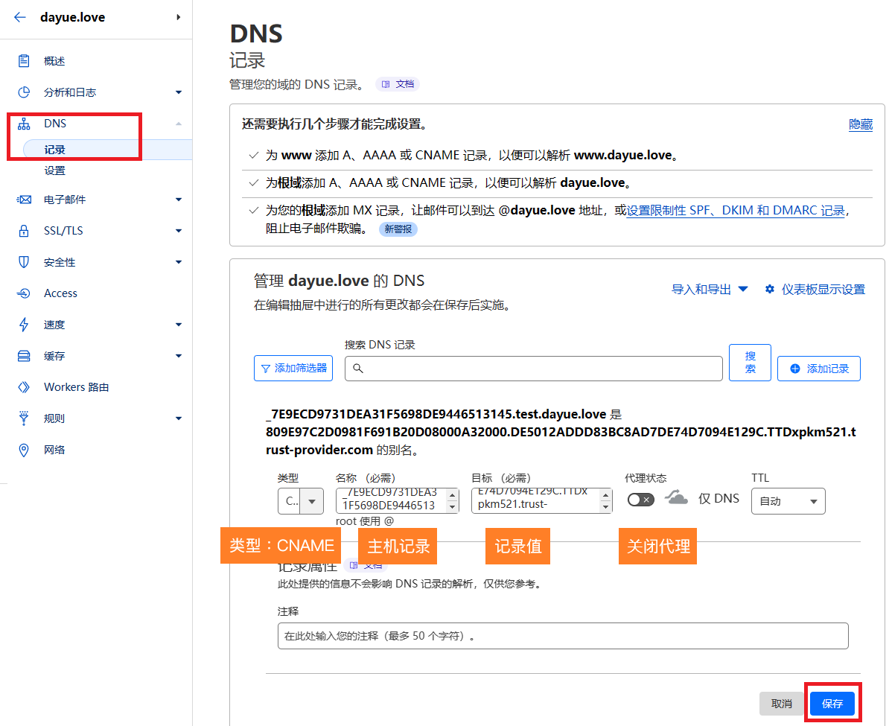Click the 保存 save button

pyautogui.click(x=832, y=704)
